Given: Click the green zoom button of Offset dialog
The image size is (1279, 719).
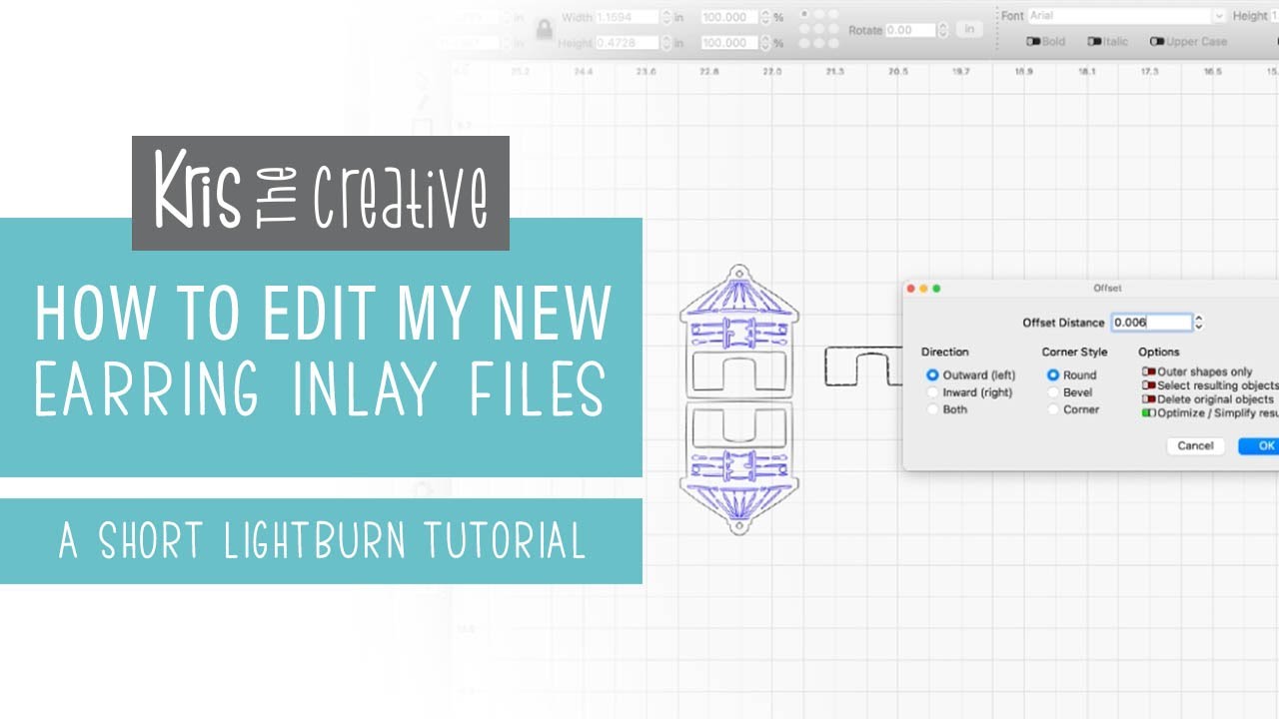Looking at the screenshot, I should (936, 289).
